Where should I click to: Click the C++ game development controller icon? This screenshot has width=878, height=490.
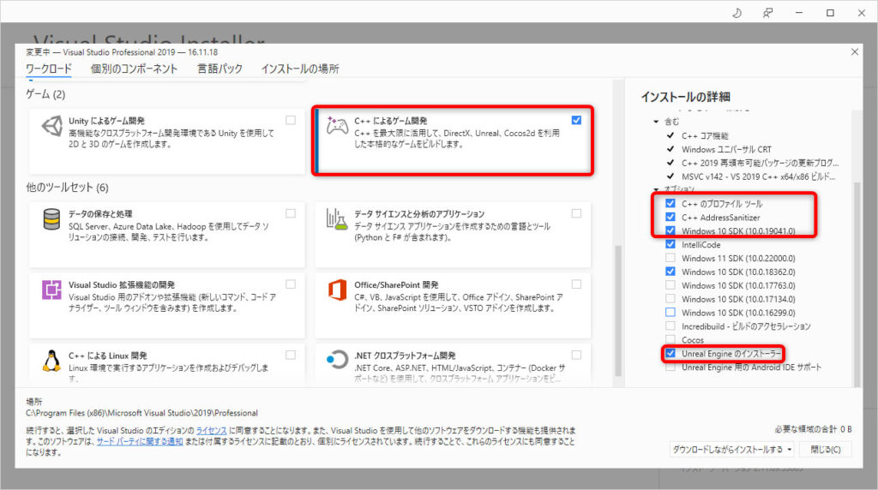pos(337,126)
